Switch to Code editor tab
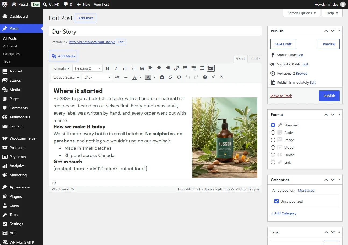Screen dimensions: 348x245 click(x=255, y=59)
